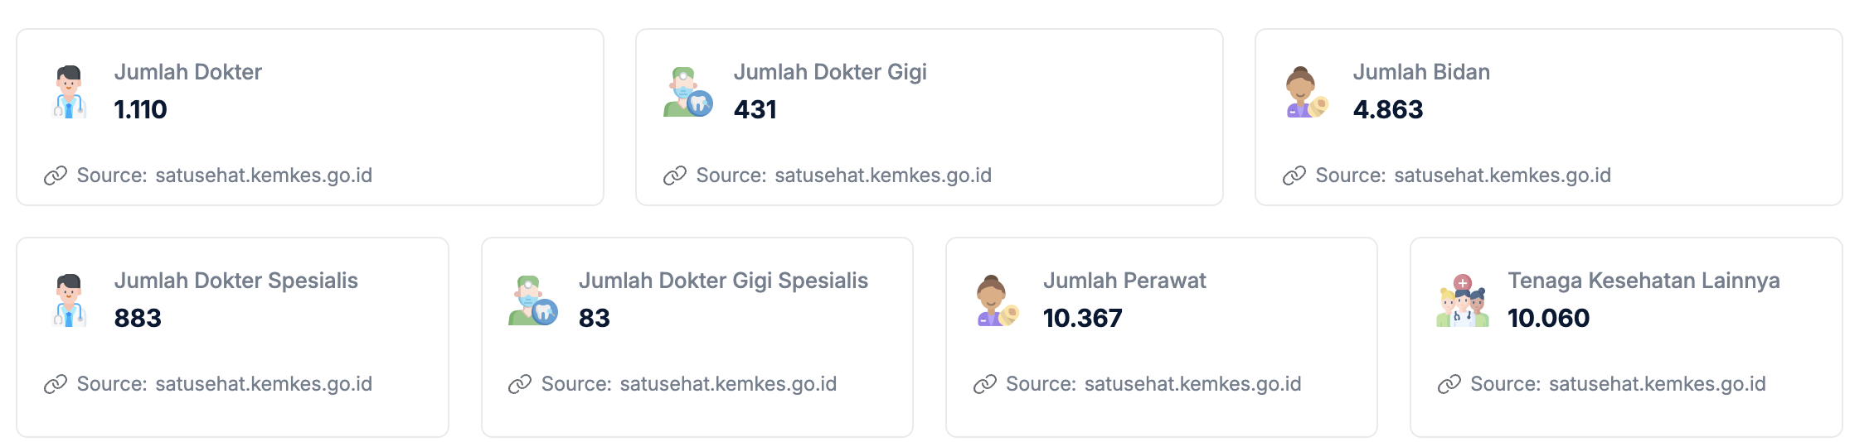Click the chain link icon in Jumlah Bidan card
This screenshot has width=1874, height=442.
1294,175
